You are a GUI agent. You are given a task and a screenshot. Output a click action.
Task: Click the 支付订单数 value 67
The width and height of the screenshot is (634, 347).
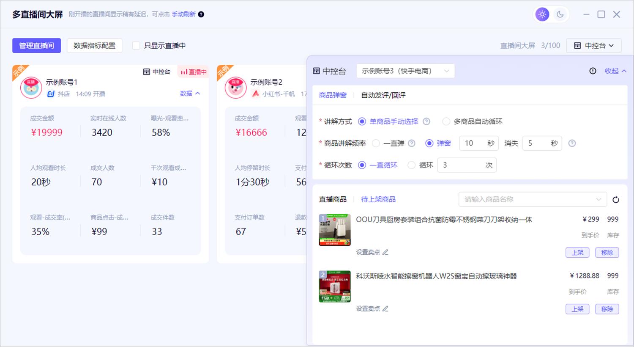(x=241, y=231)
